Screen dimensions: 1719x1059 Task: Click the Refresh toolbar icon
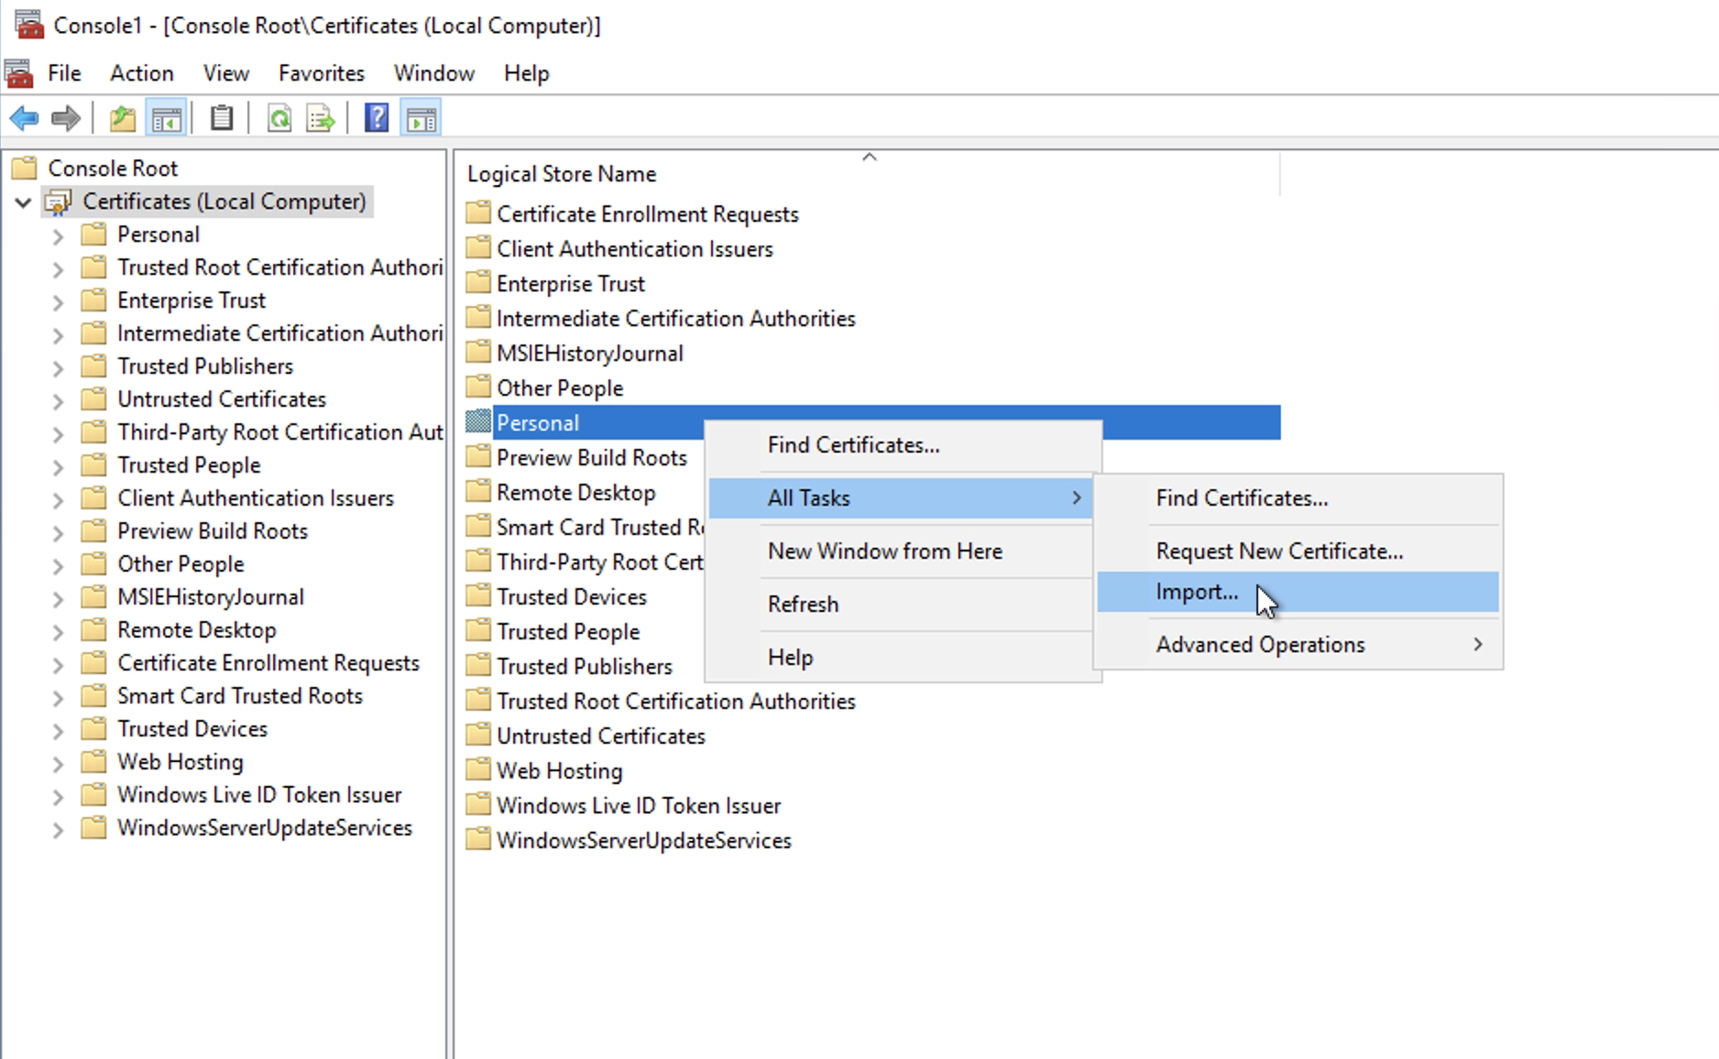coord(279,118)
